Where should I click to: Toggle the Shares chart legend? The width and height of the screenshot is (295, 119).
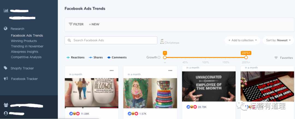pos(96,57)
